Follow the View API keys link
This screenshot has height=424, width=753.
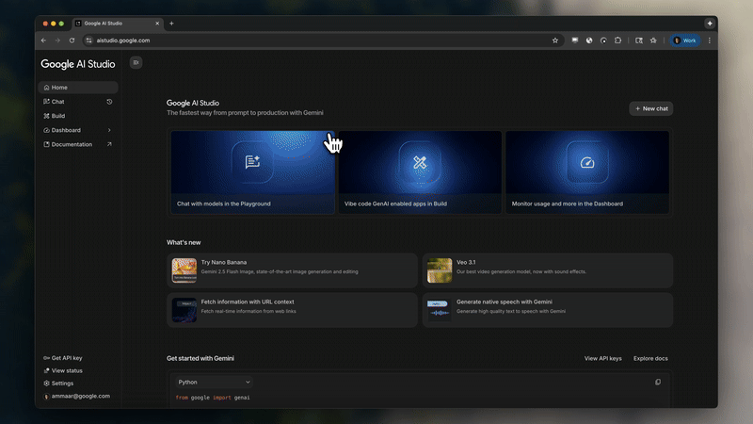pyautogui.click(x=602, y=359)
